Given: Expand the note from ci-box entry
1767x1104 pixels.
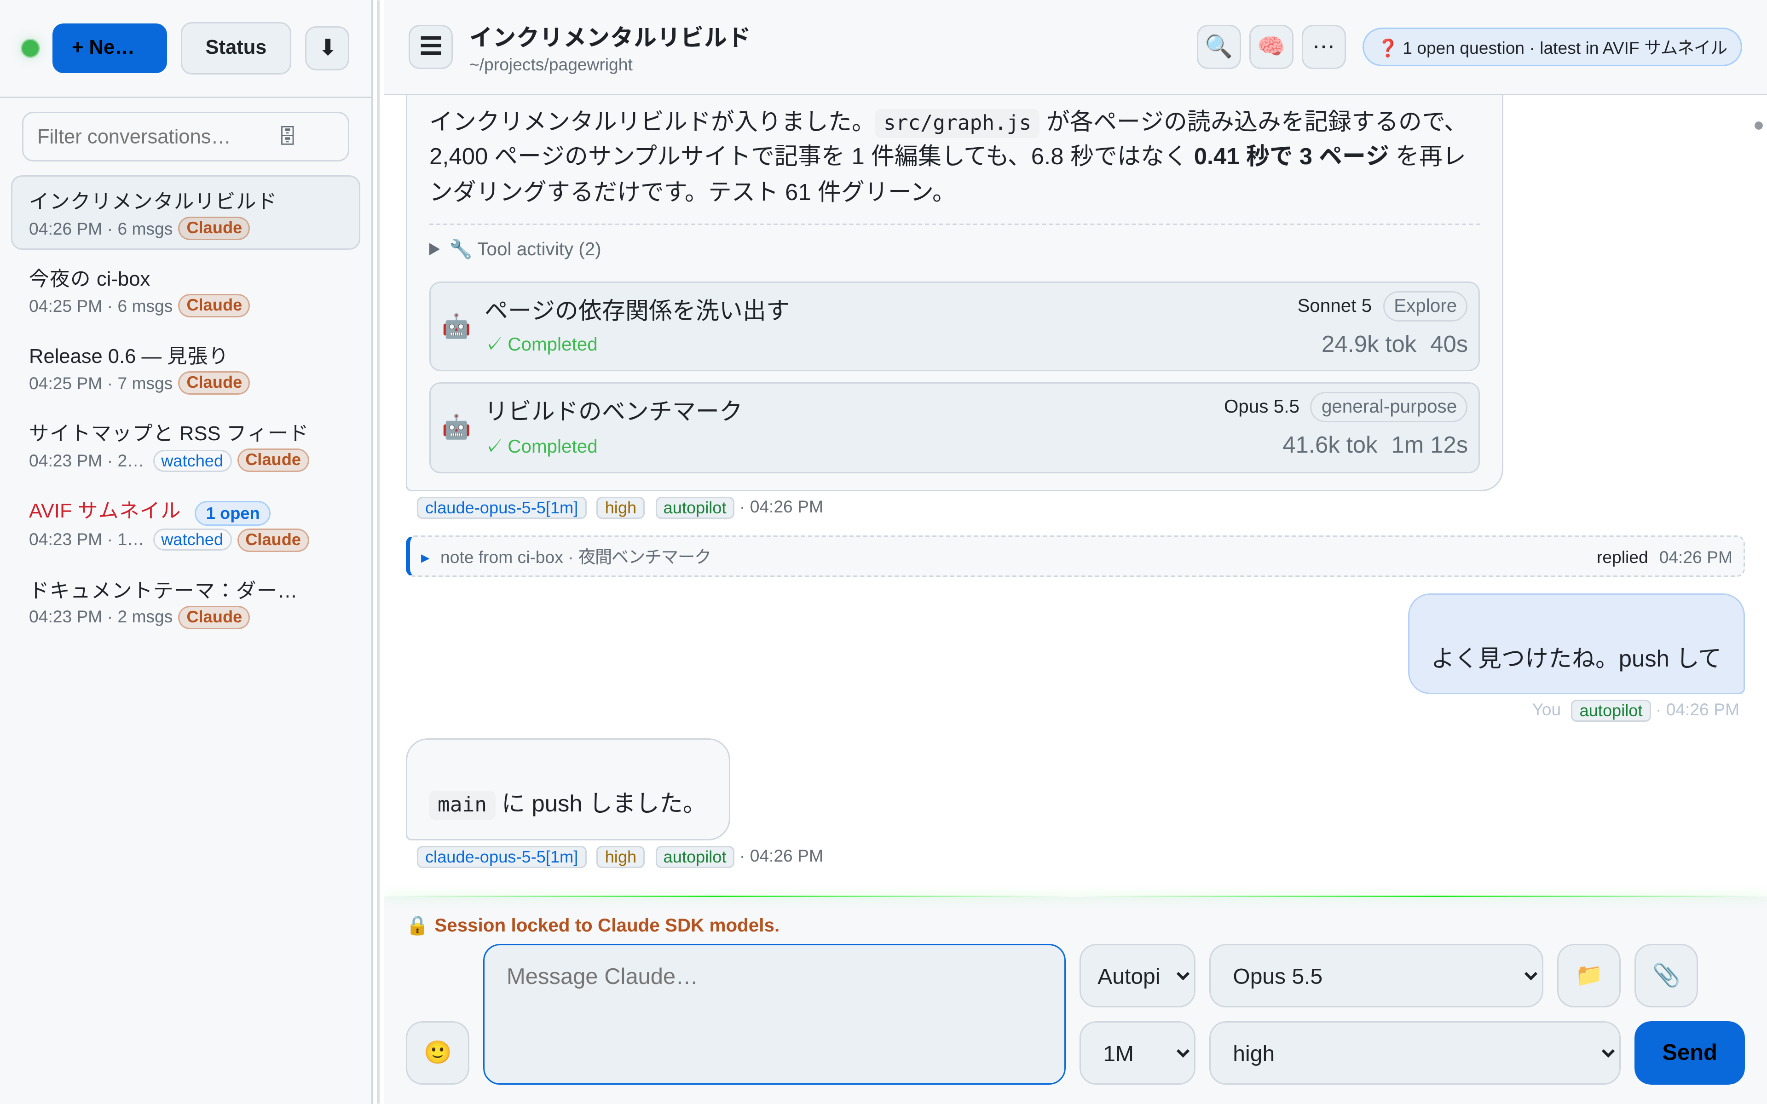Looking at the screenshot, I should [x=1075, y=557].
